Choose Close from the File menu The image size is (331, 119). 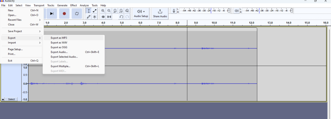point(22,24)
